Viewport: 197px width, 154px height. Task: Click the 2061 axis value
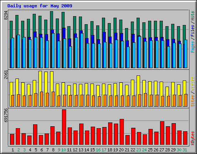(6, 75)
